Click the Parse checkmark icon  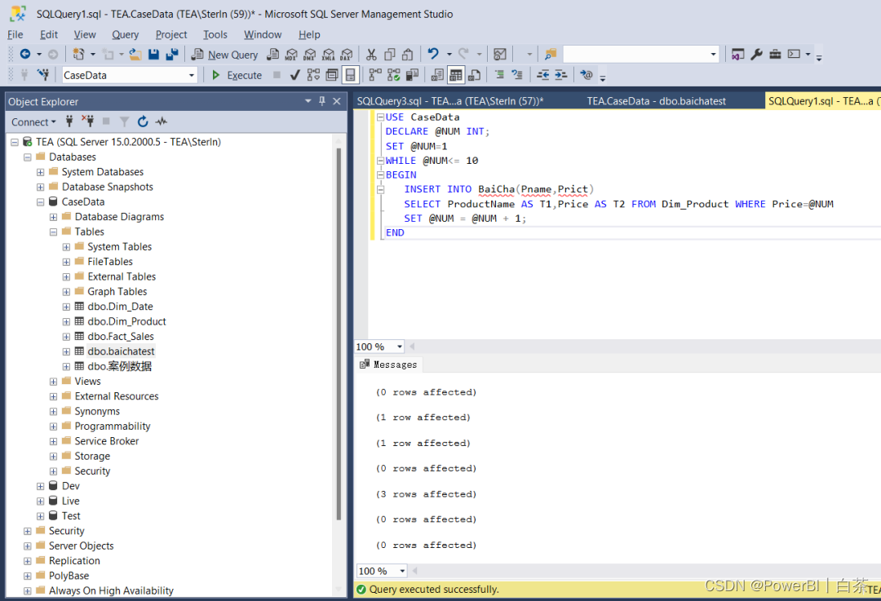(x=295, y=75)
